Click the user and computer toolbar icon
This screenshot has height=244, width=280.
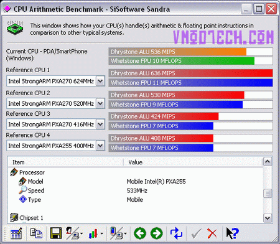(x=72, y=233)
